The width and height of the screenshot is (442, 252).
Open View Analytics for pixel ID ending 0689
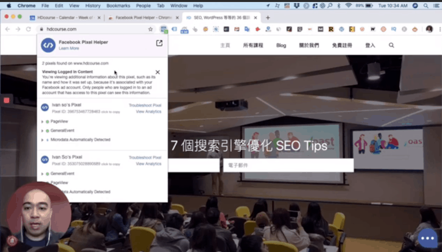pyautogui.click(x=149, y=164)
